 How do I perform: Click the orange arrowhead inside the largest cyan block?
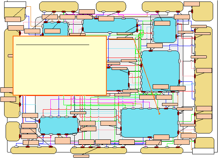pos(159,114)
